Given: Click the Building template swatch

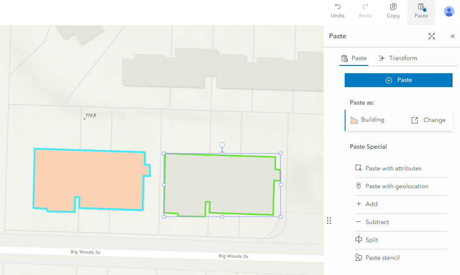Looking at the screenshot, I should tap(354, 120).
